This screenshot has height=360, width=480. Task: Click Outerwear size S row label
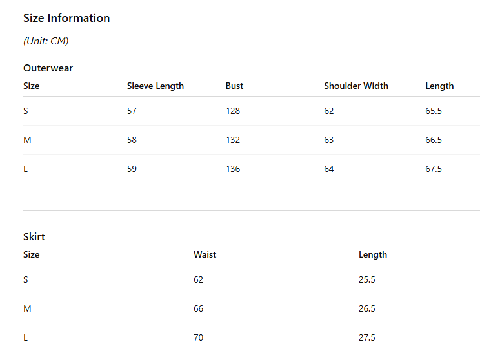point(26,111)
